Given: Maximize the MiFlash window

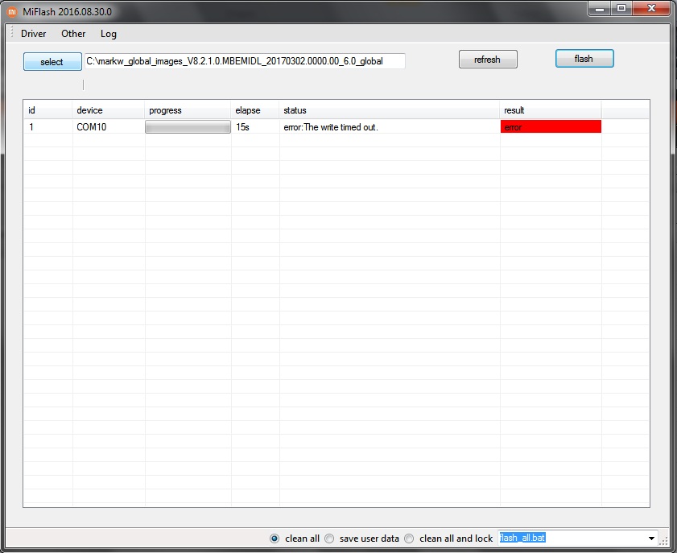Looking at the screenshot, I should coord(621,9).
